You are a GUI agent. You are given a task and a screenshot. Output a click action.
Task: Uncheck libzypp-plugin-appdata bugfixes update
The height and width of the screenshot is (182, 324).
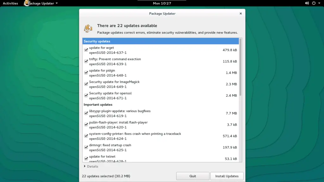coord(86,113)
